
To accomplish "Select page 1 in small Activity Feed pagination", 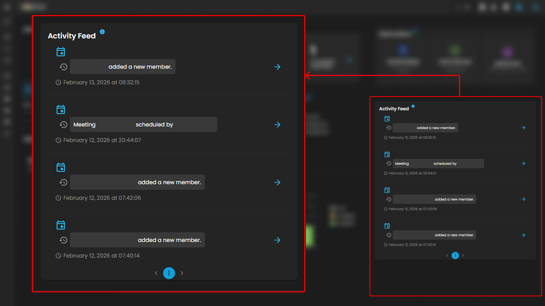I will [x=455, y=256].
